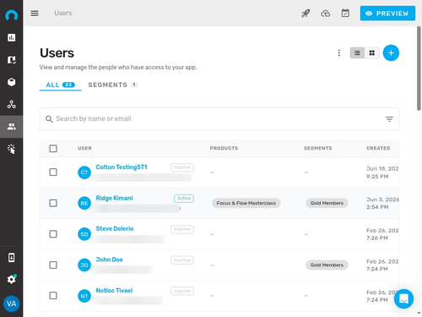Select the Users sidebar icon
422x317 pixels.
(12, 127)
